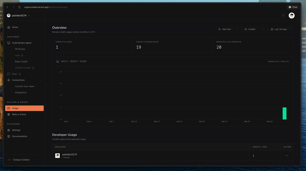Click the Home house icon
The width and height of the screenshot is (306, 171).
(x=9, y=27)
